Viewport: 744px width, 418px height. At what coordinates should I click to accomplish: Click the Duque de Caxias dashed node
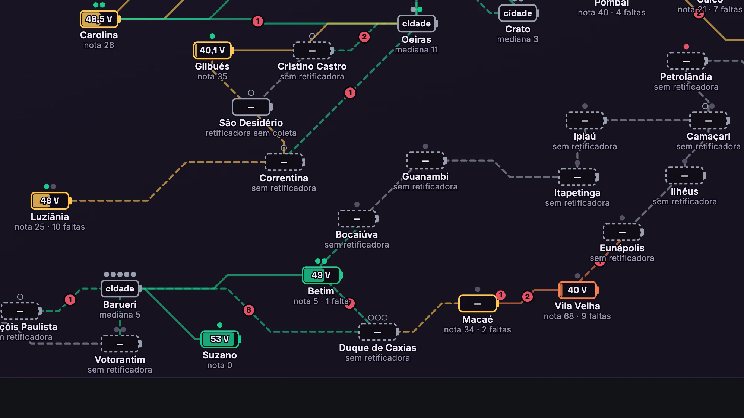pyautogui.click(x=379, y=332)
